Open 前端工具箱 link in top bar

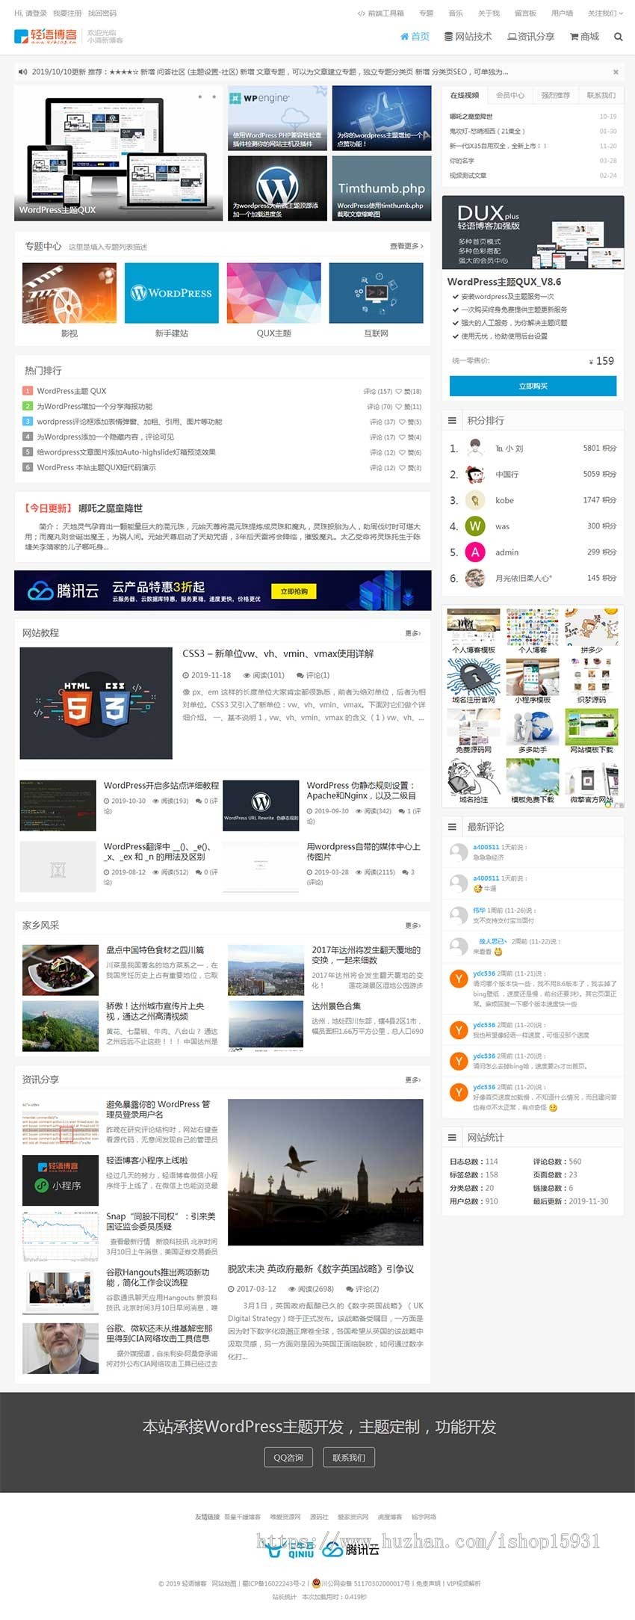click(381, 13)
